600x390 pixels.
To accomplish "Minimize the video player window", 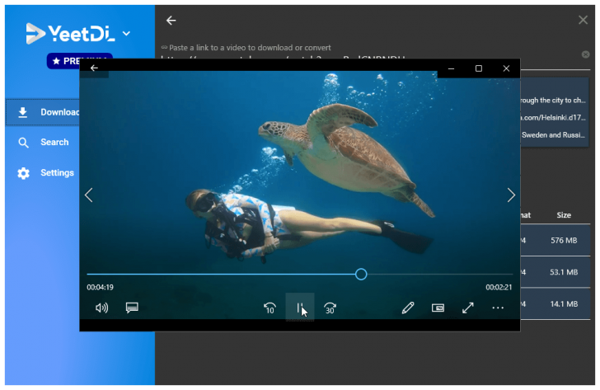I will point(451,68).
